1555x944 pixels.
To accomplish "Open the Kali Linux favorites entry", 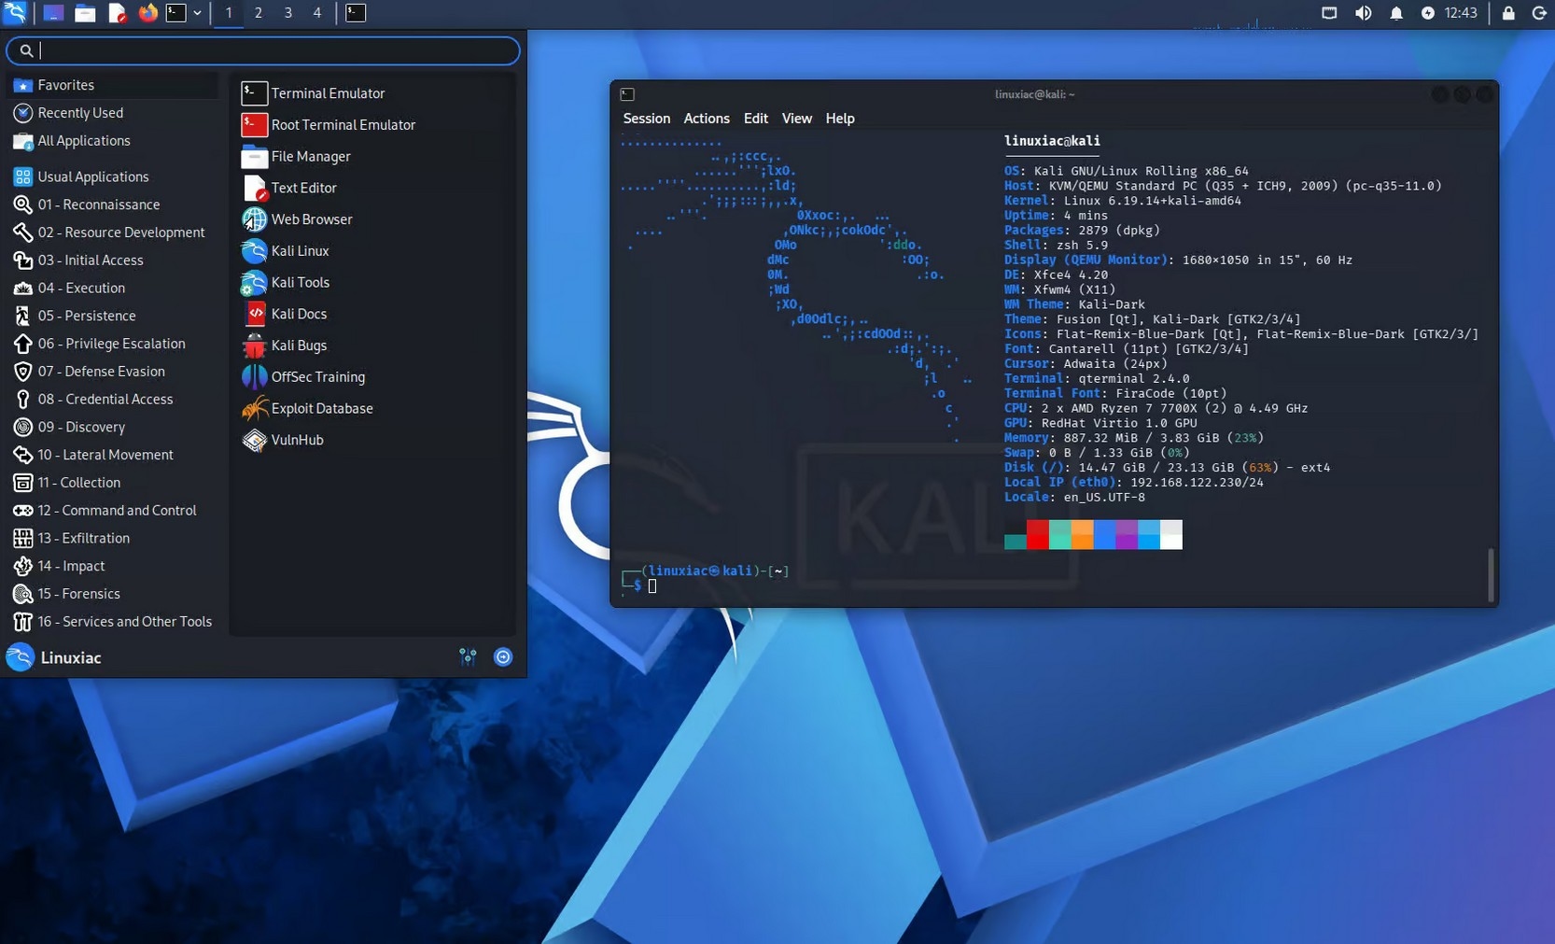I will [374, 251].
